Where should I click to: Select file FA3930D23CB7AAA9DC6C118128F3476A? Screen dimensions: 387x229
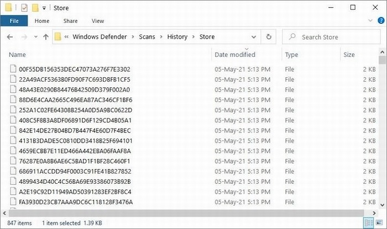[76, 202]
